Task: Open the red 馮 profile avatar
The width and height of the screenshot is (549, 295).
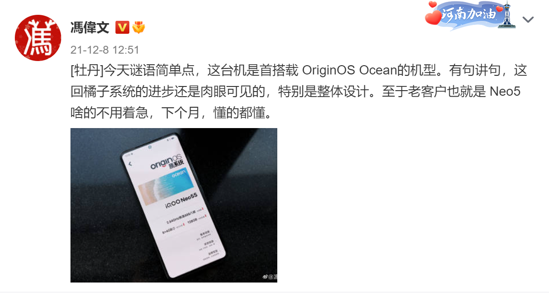Action: point(38,38)
